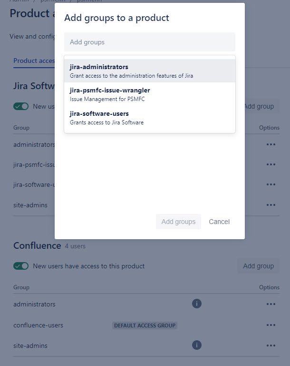Switch to Product access tab
The image size is (290, 366).
click(x=34, y=61)
